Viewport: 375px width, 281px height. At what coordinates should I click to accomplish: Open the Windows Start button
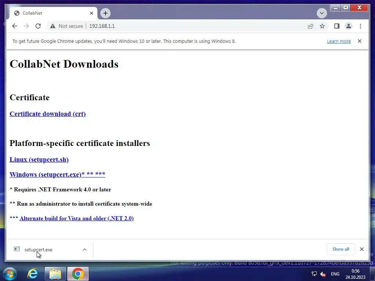[x=10, y=274]
